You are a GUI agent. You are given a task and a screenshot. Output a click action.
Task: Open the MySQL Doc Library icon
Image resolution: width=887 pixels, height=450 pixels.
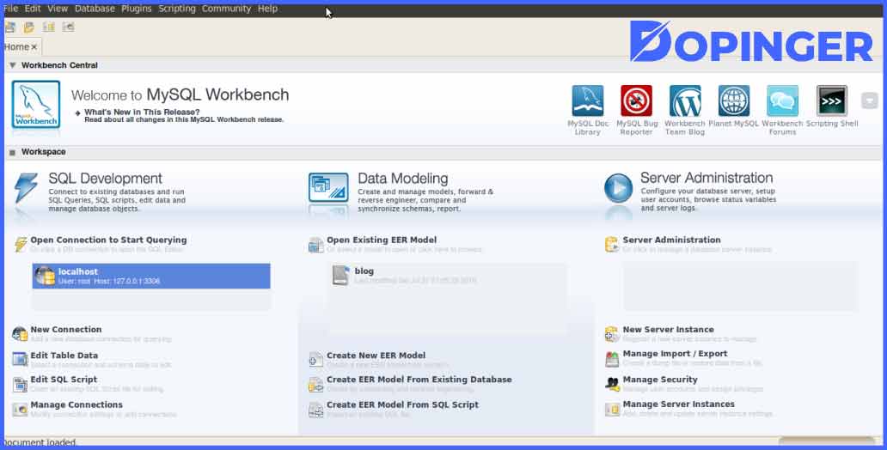click(588, 100)
